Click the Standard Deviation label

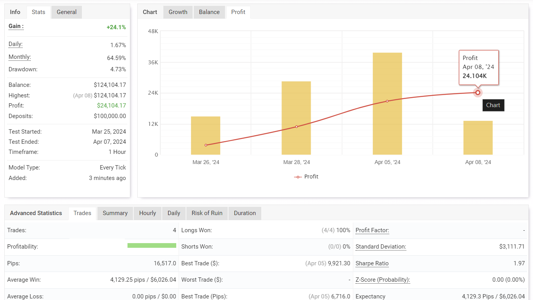pyautogui.click(x=381, y=247)
